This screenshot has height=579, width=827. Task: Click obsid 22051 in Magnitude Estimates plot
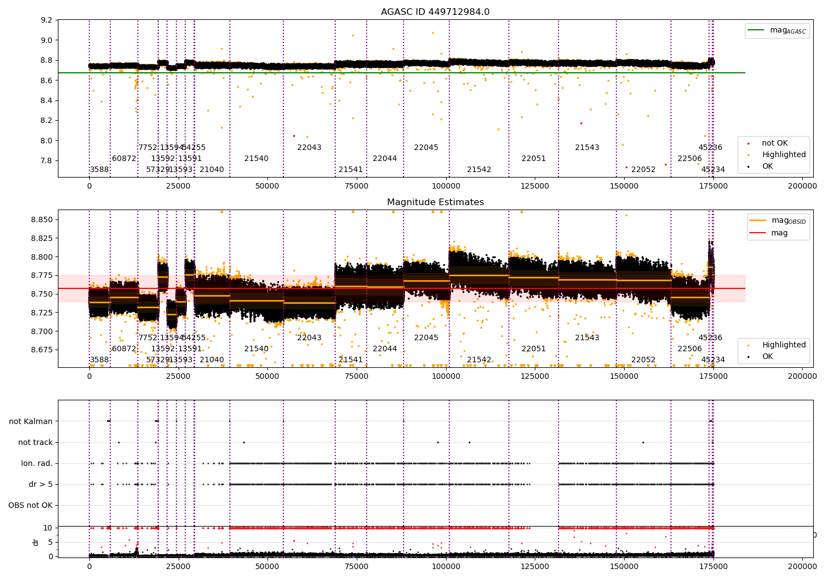pyautogui.click(x=534, y=349)
